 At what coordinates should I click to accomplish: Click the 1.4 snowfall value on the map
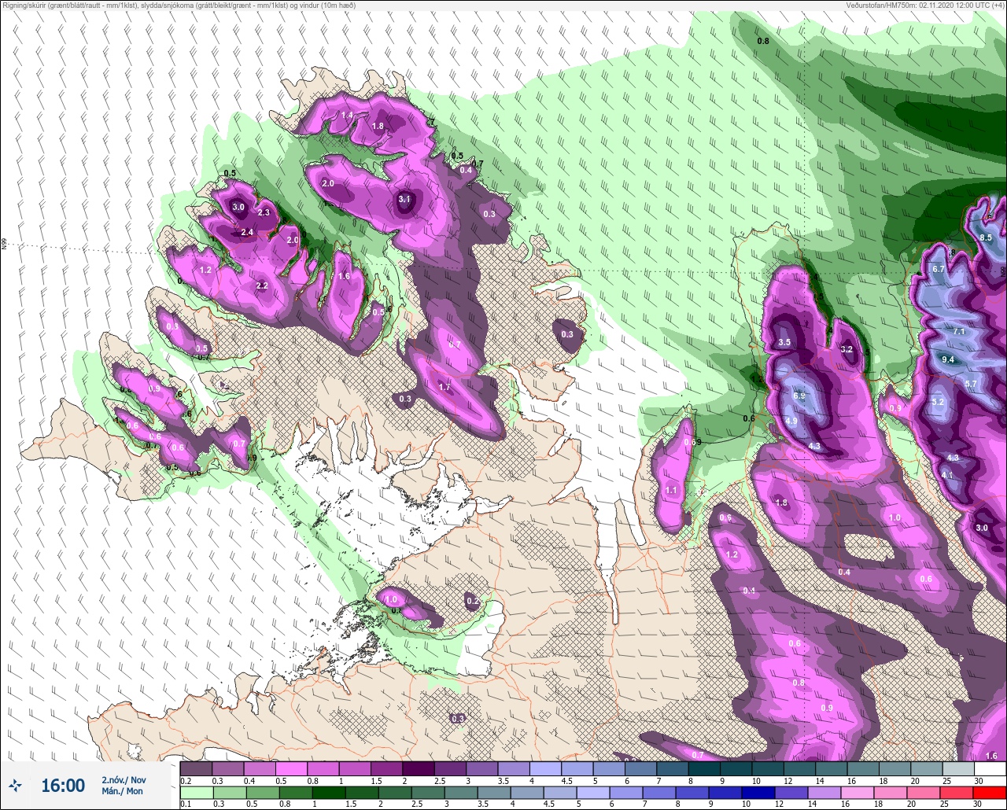pos(347,116)
